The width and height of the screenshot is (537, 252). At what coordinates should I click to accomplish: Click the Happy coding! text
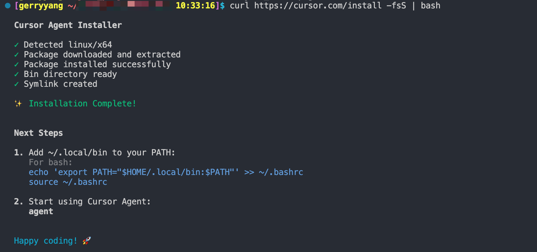[46, 241]
